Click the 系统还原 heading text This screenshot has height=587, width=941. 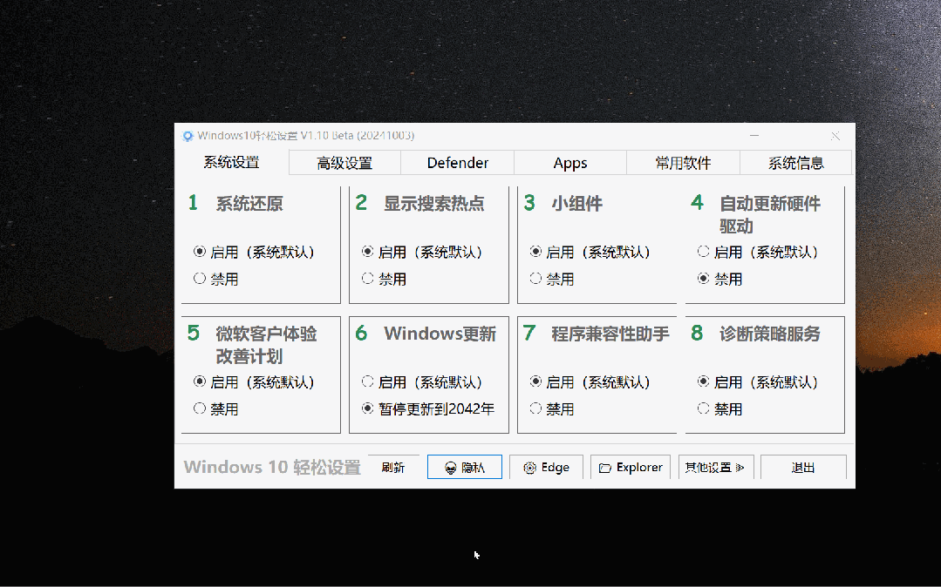249,203
